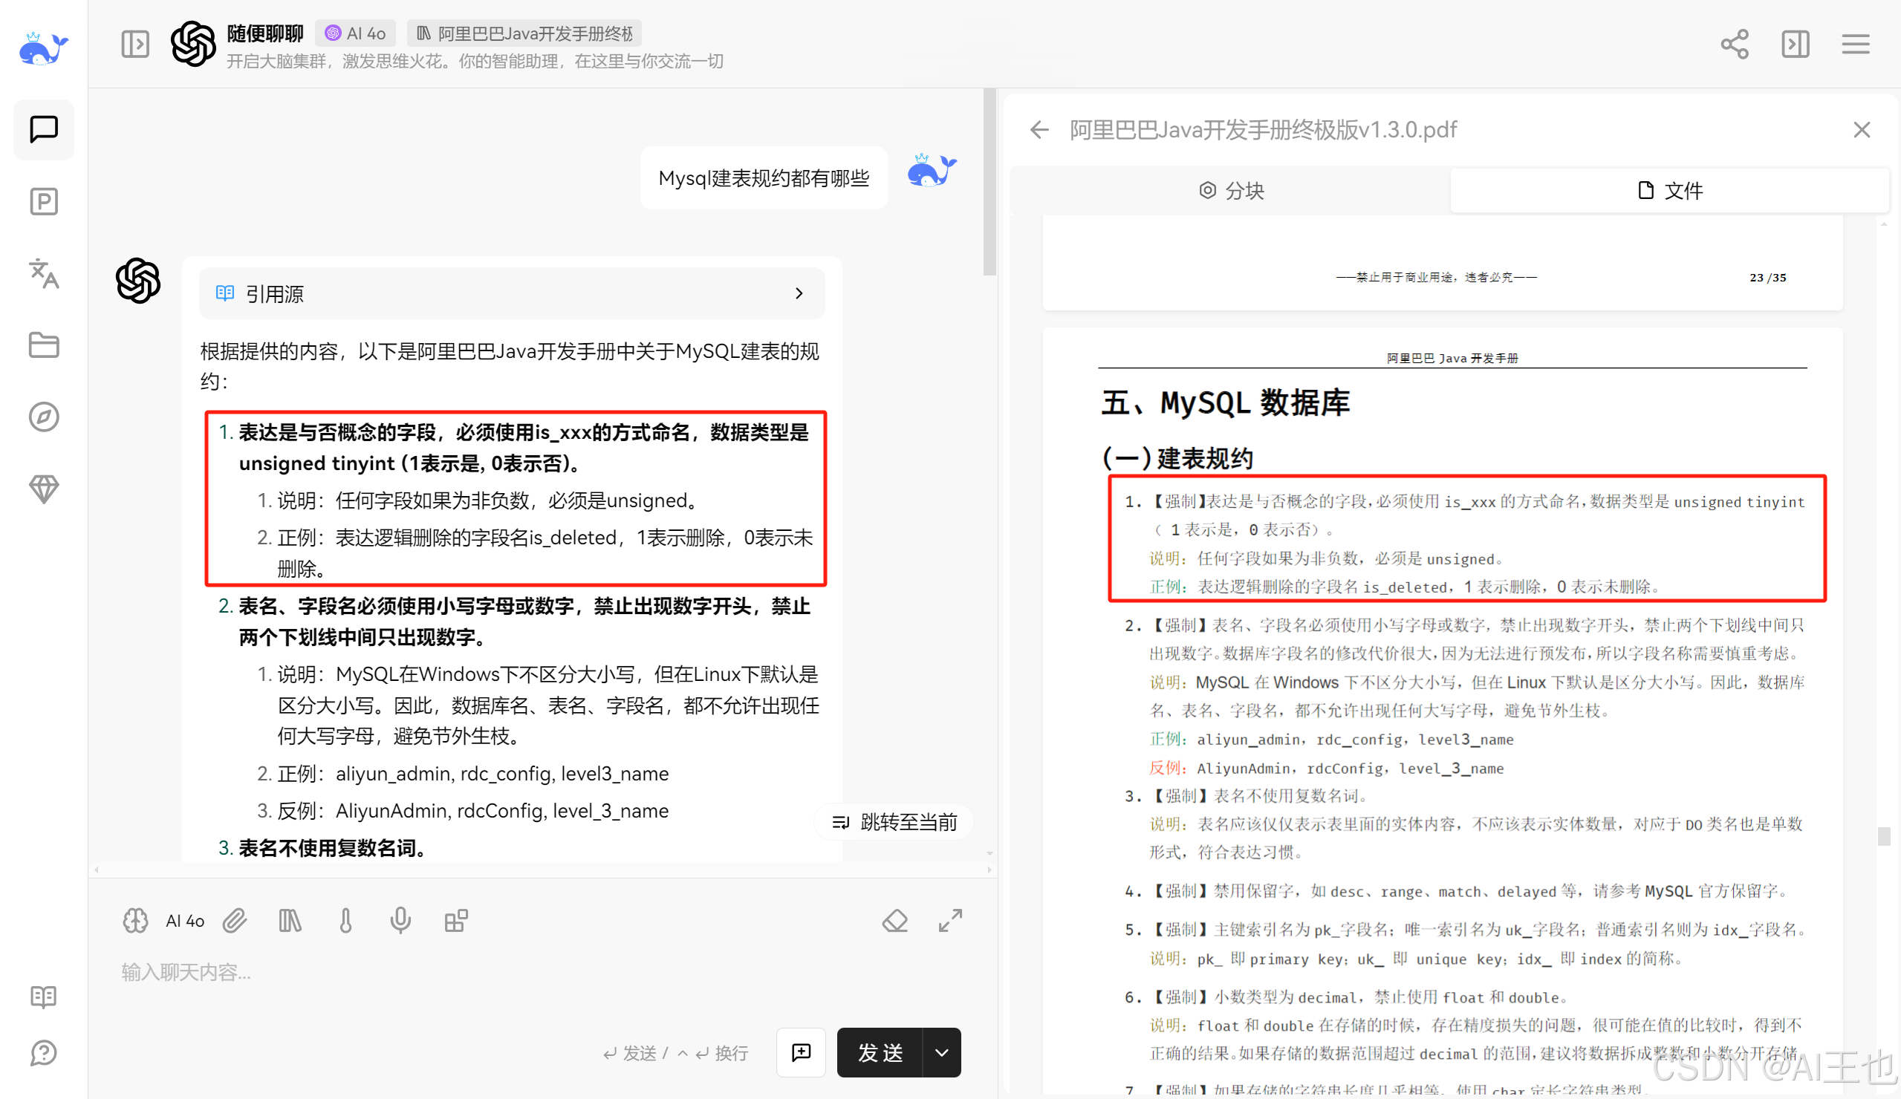Click the paperclip attachment icon

(235, 920)
